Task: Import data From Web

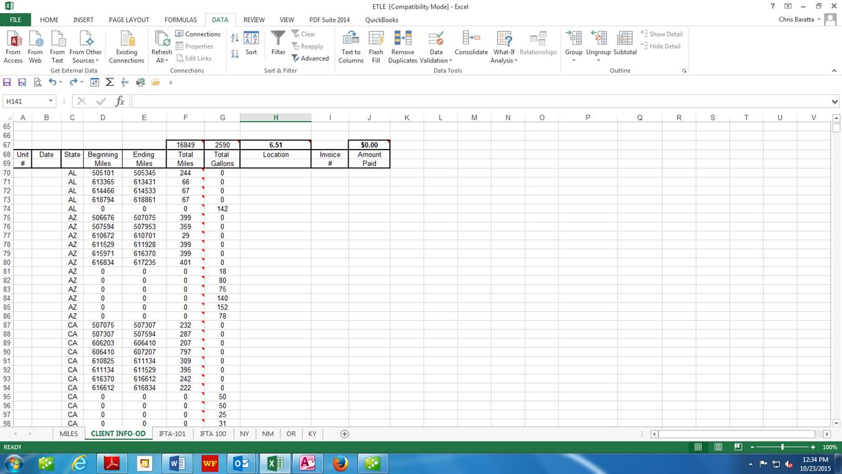Action: pyautogui.click(x=35, y=39)
